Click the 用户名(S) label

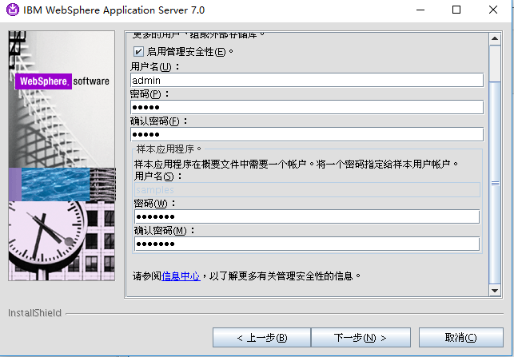click(157, 177)
